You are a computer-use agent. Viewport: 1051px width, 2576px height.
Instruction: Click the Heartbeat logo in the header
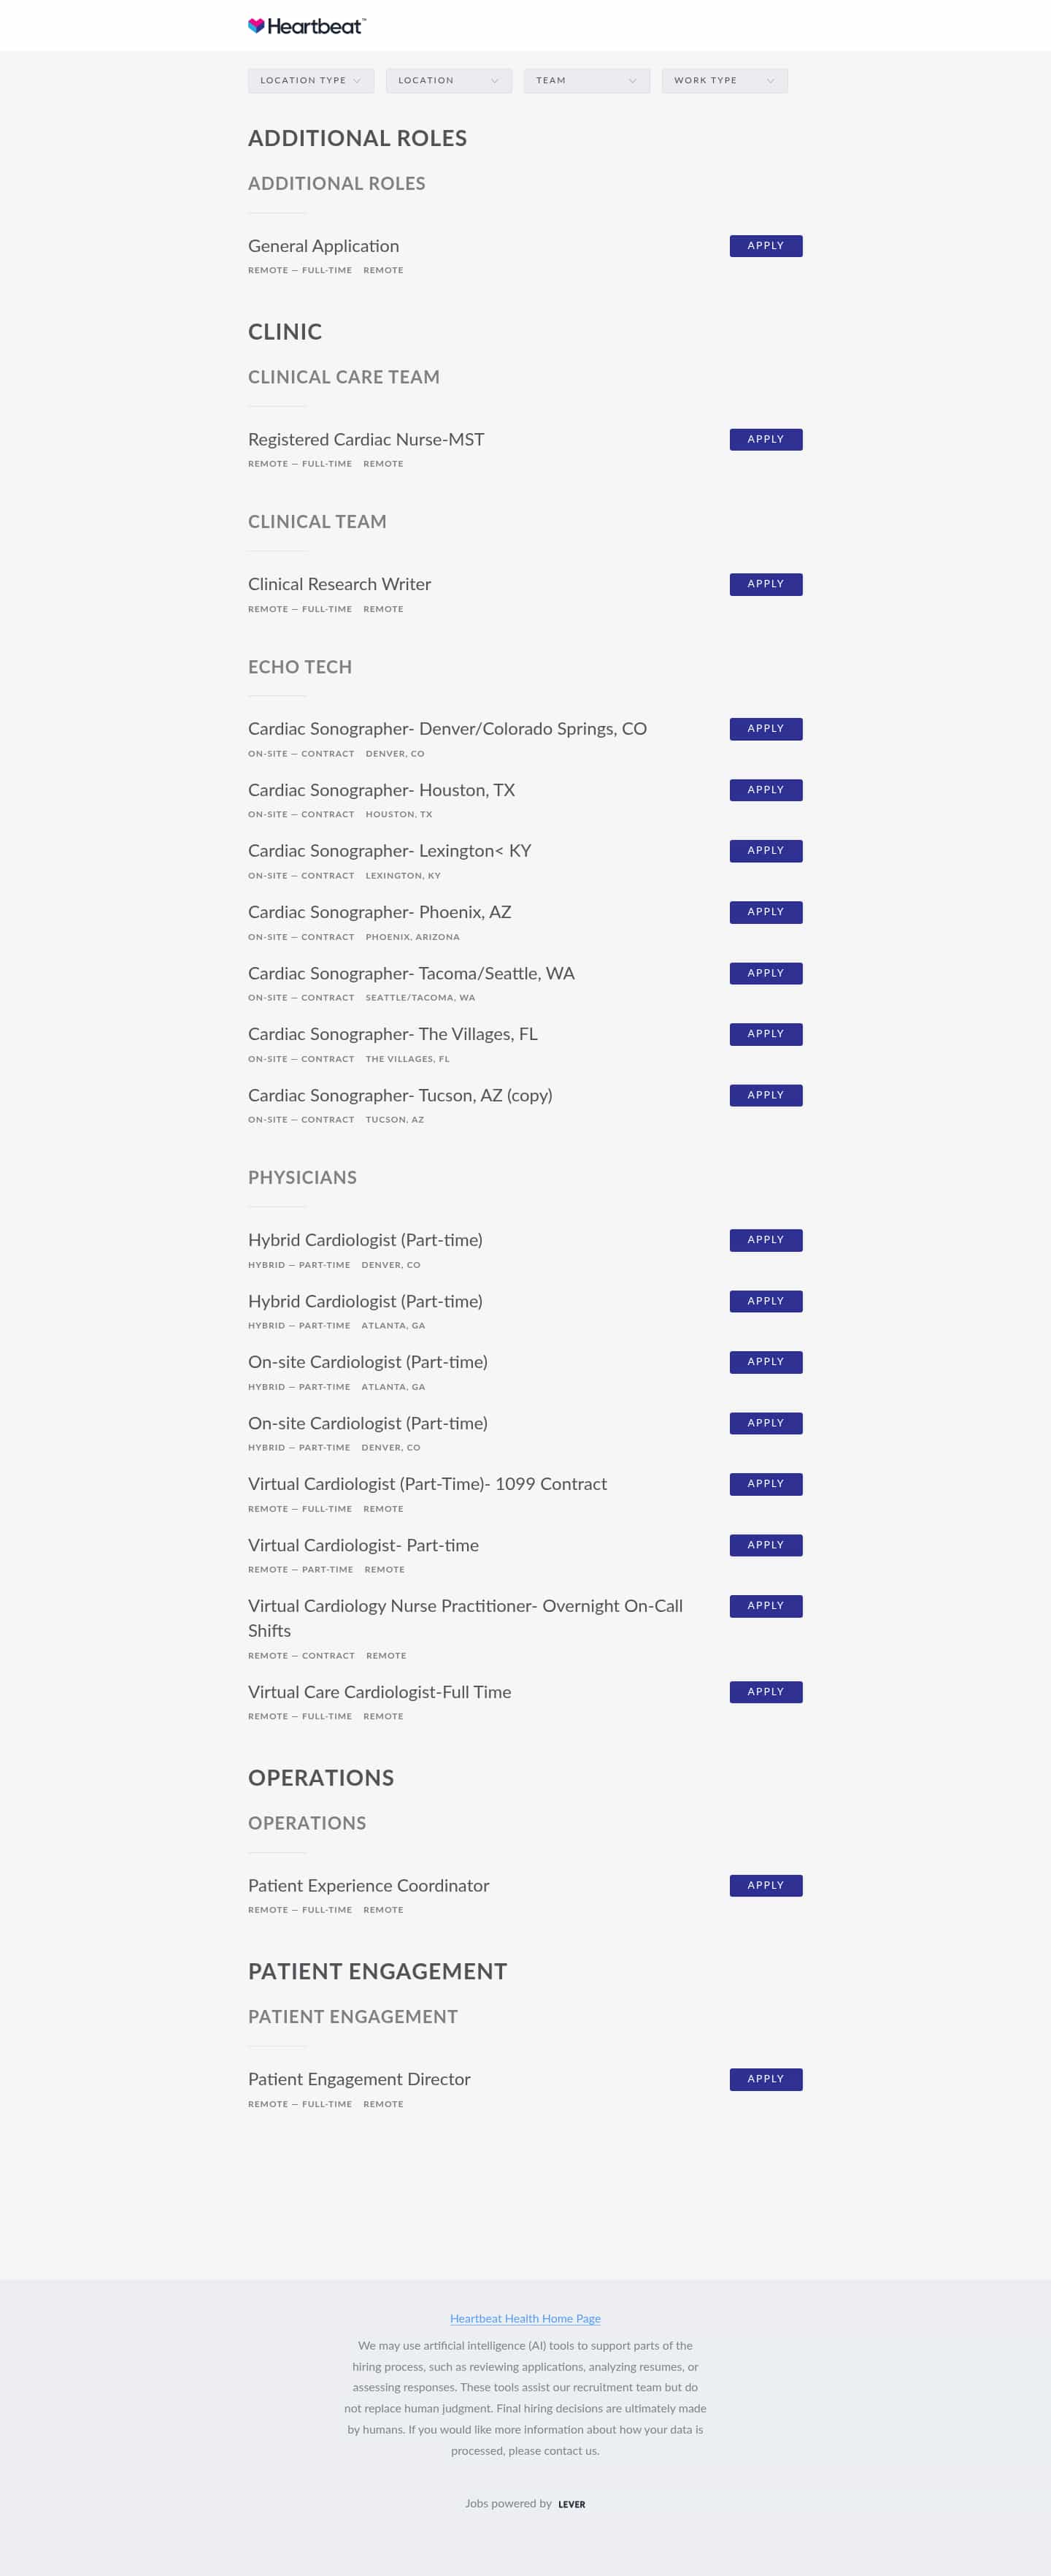(307, 26)
